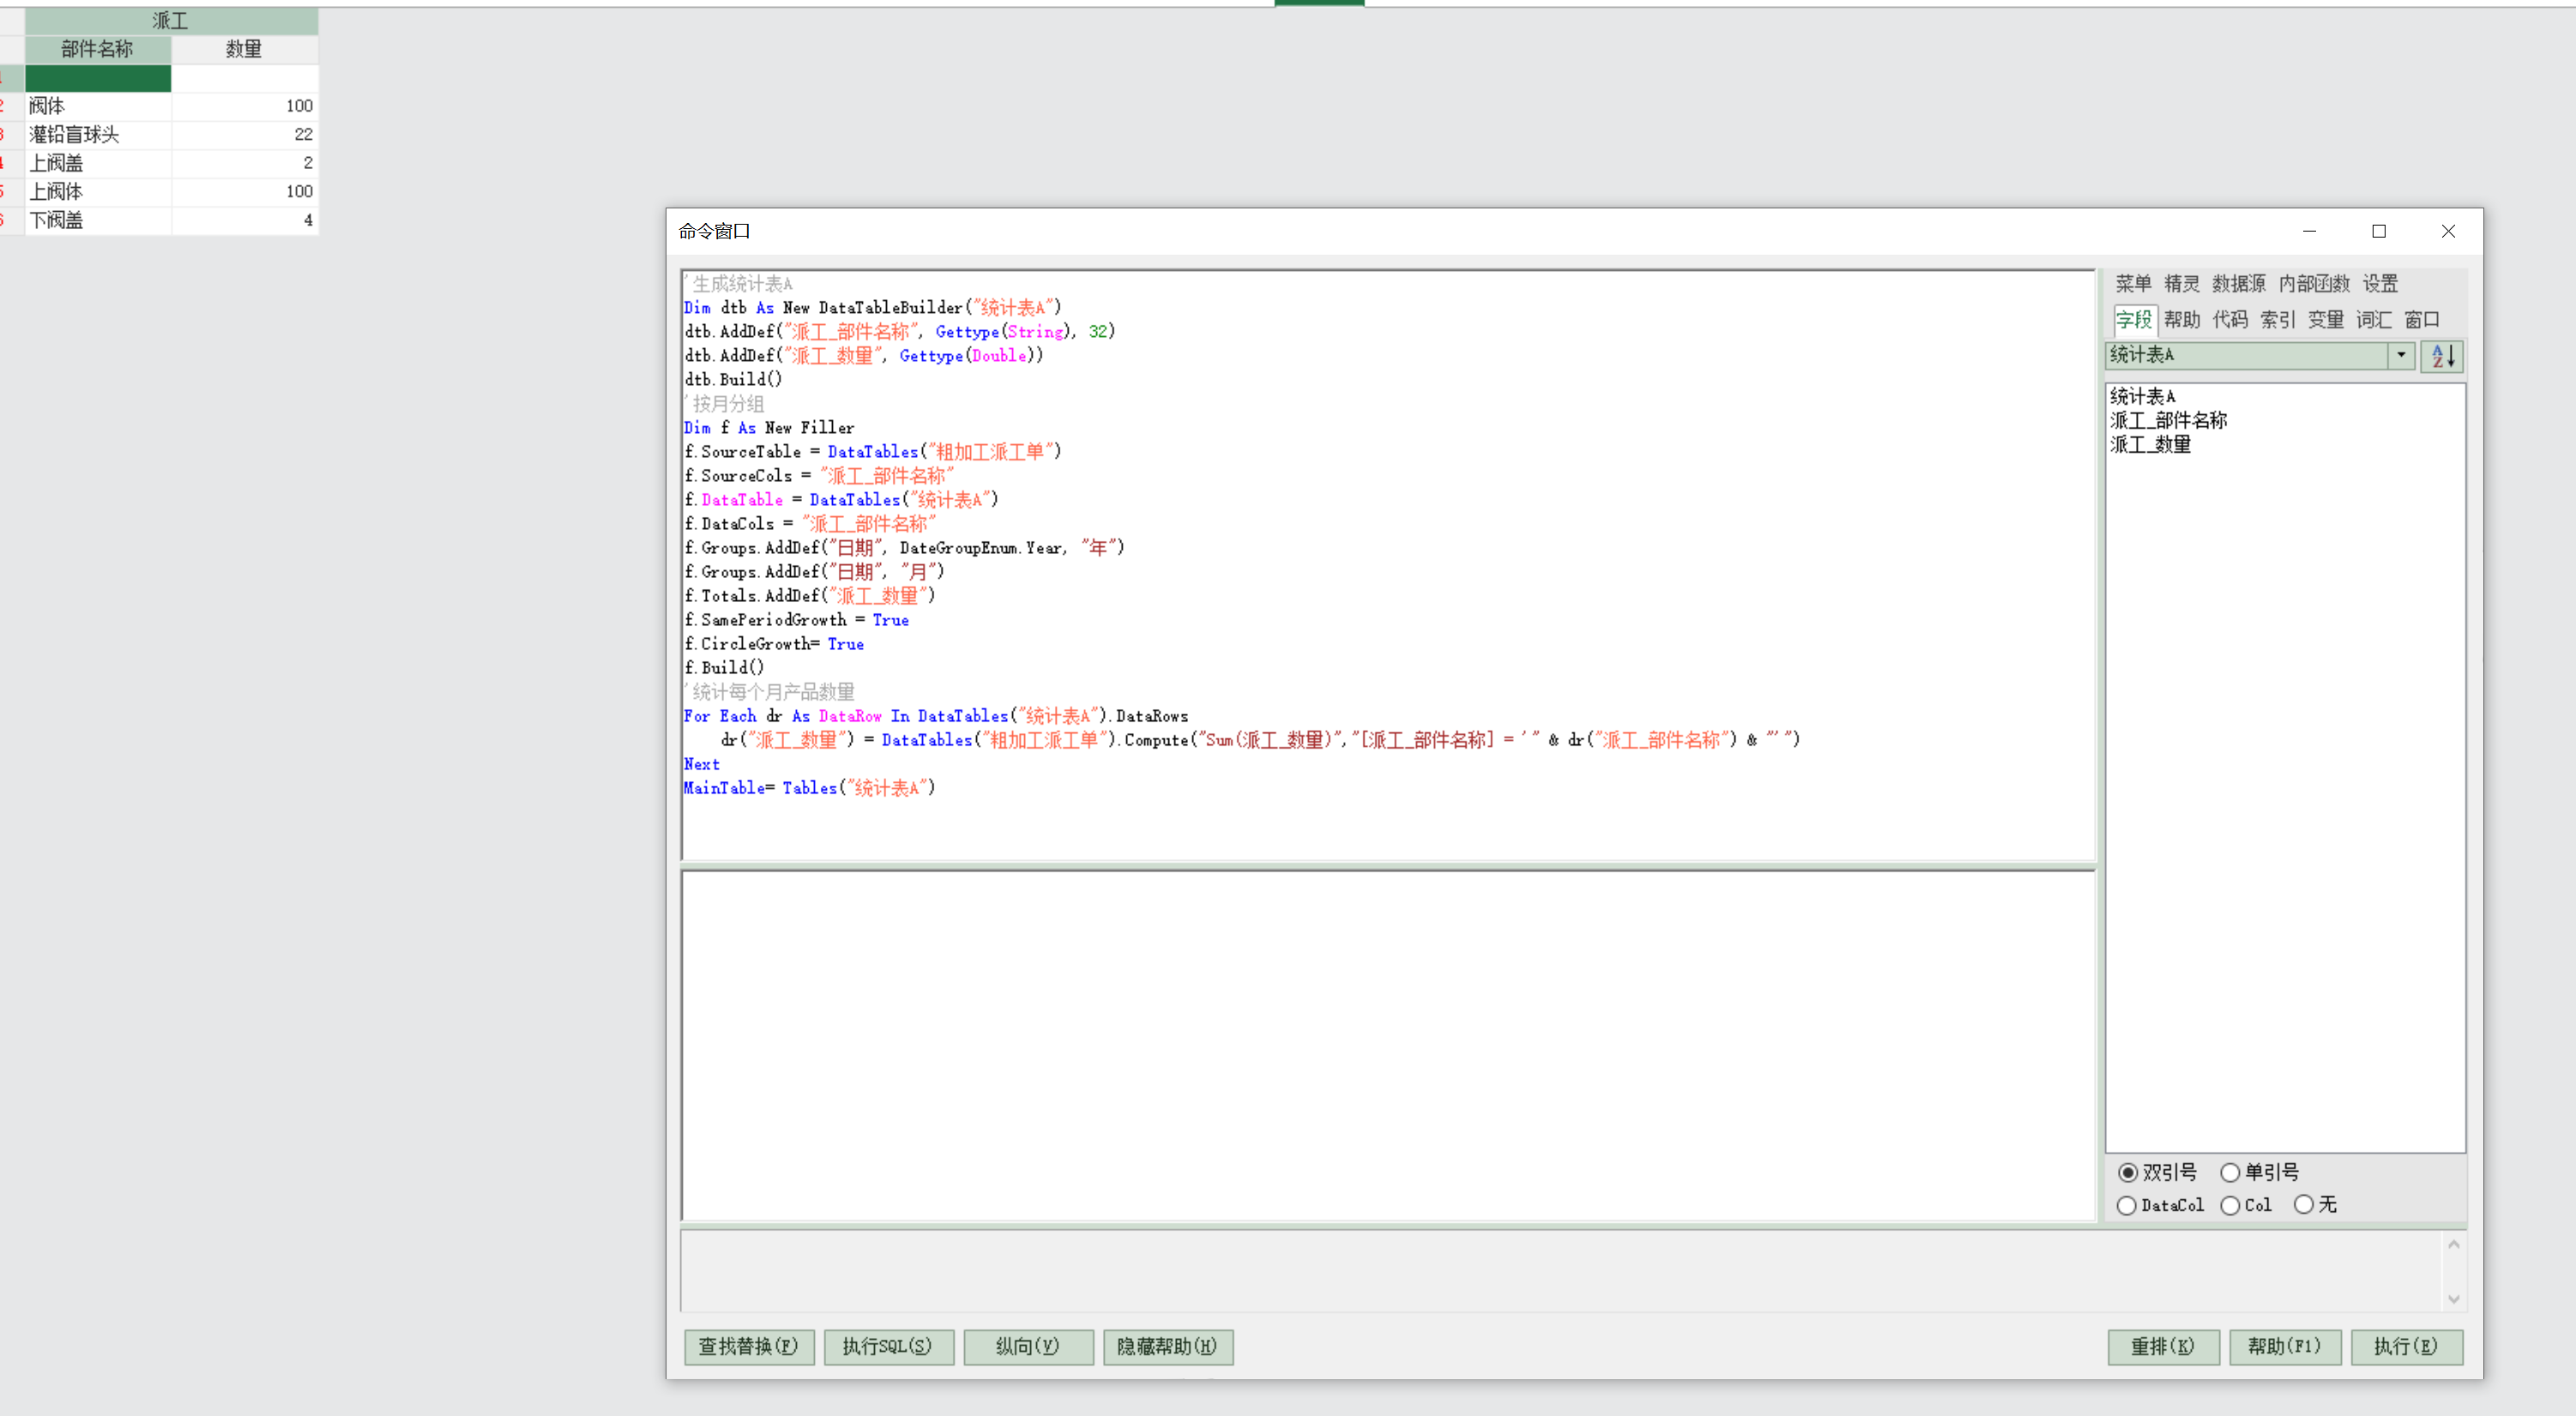This screenshot has width=2576, height=1416.
Task: Switch to the 代码 tab
Action: (x=2230, y=320)
